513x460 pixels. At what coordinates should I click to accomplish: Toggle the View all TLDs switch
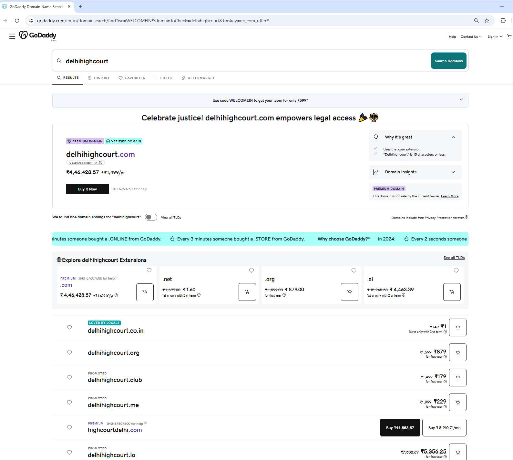(151, 217)
